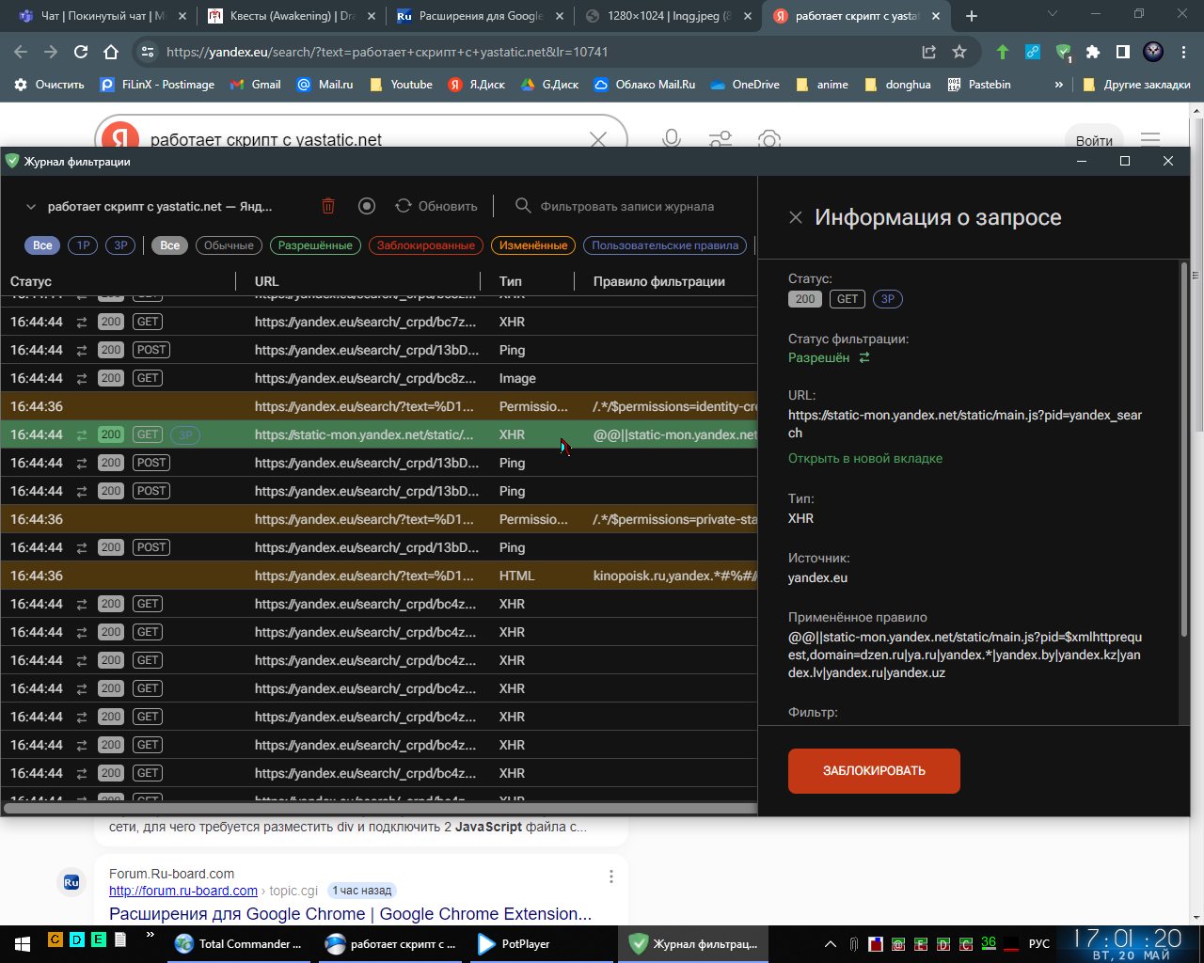Click the Chrome address bar URL
The image size is (1204, 963).
pos(388,53)
